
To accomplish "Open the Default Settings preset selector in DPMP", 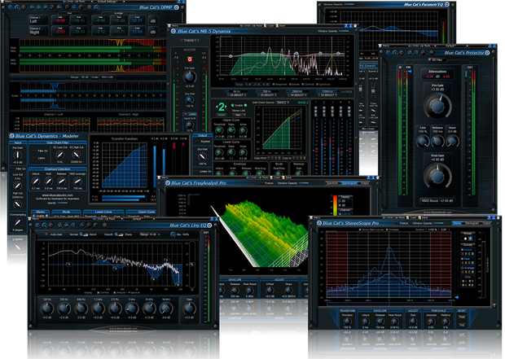I will (x=107, y=2).
